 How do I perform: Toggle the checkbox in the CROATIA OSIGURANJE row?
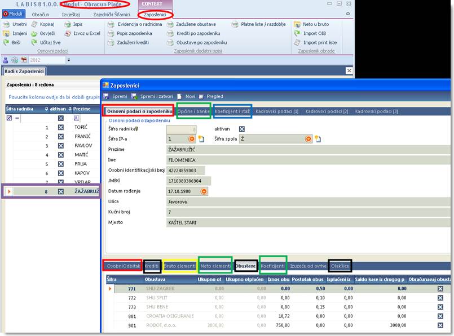point(440,316)
